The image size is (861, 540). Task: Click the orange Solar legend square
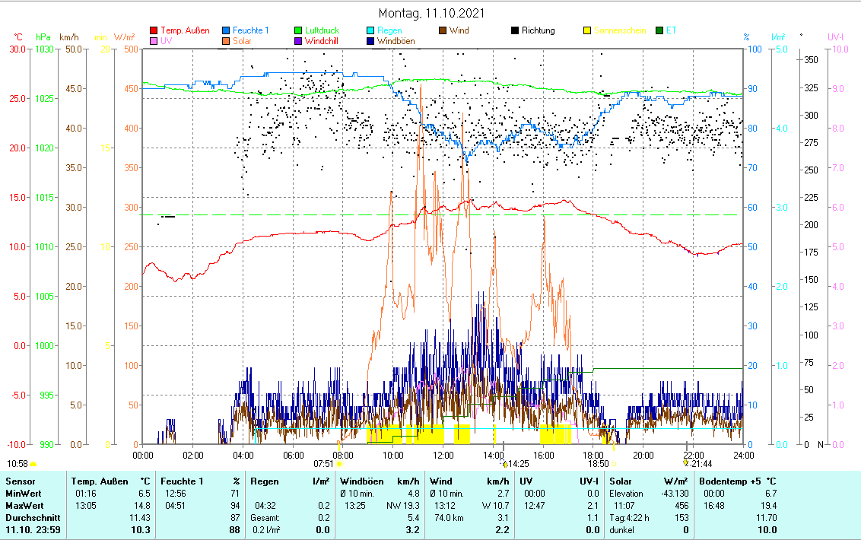[x=227, y=41]
